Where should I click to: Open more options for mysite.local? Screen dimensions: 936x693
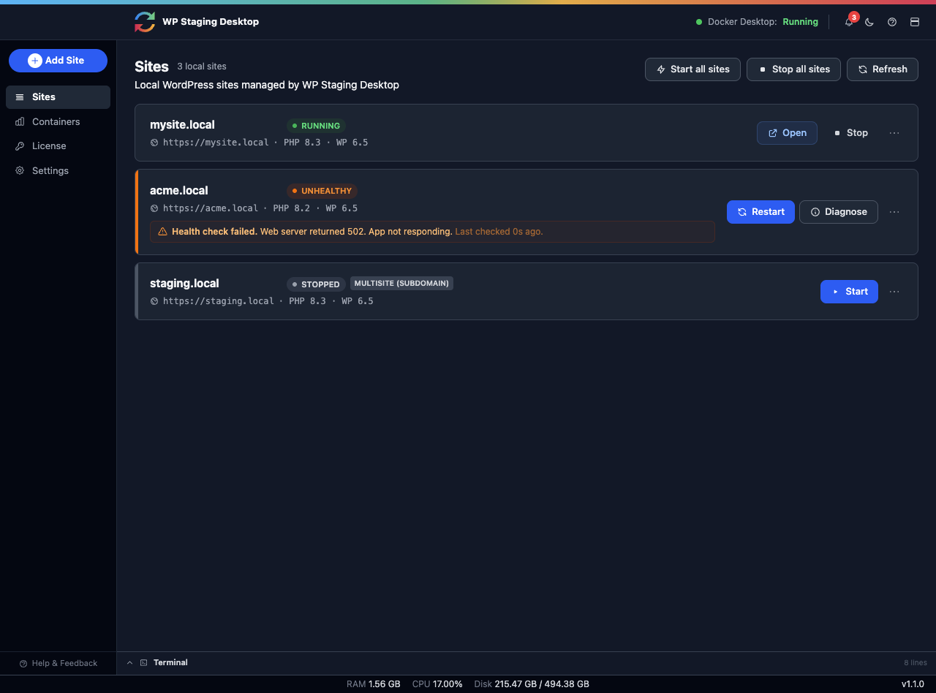[x=894, y=133]
